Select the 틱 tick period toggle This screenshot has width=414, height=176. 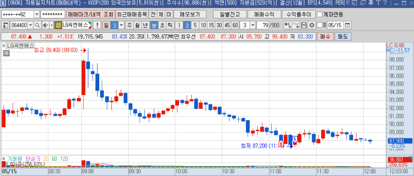[x=170, y=25]
